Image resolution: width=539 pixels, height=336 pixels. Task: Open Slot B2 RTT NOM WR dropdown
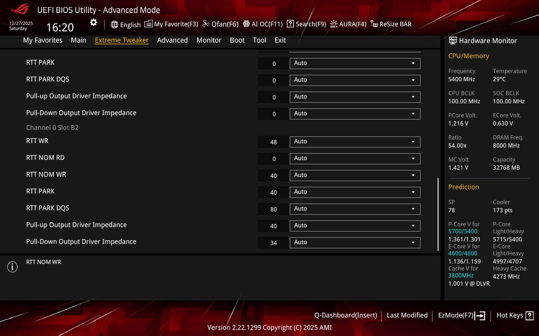[x=355, y=175]
